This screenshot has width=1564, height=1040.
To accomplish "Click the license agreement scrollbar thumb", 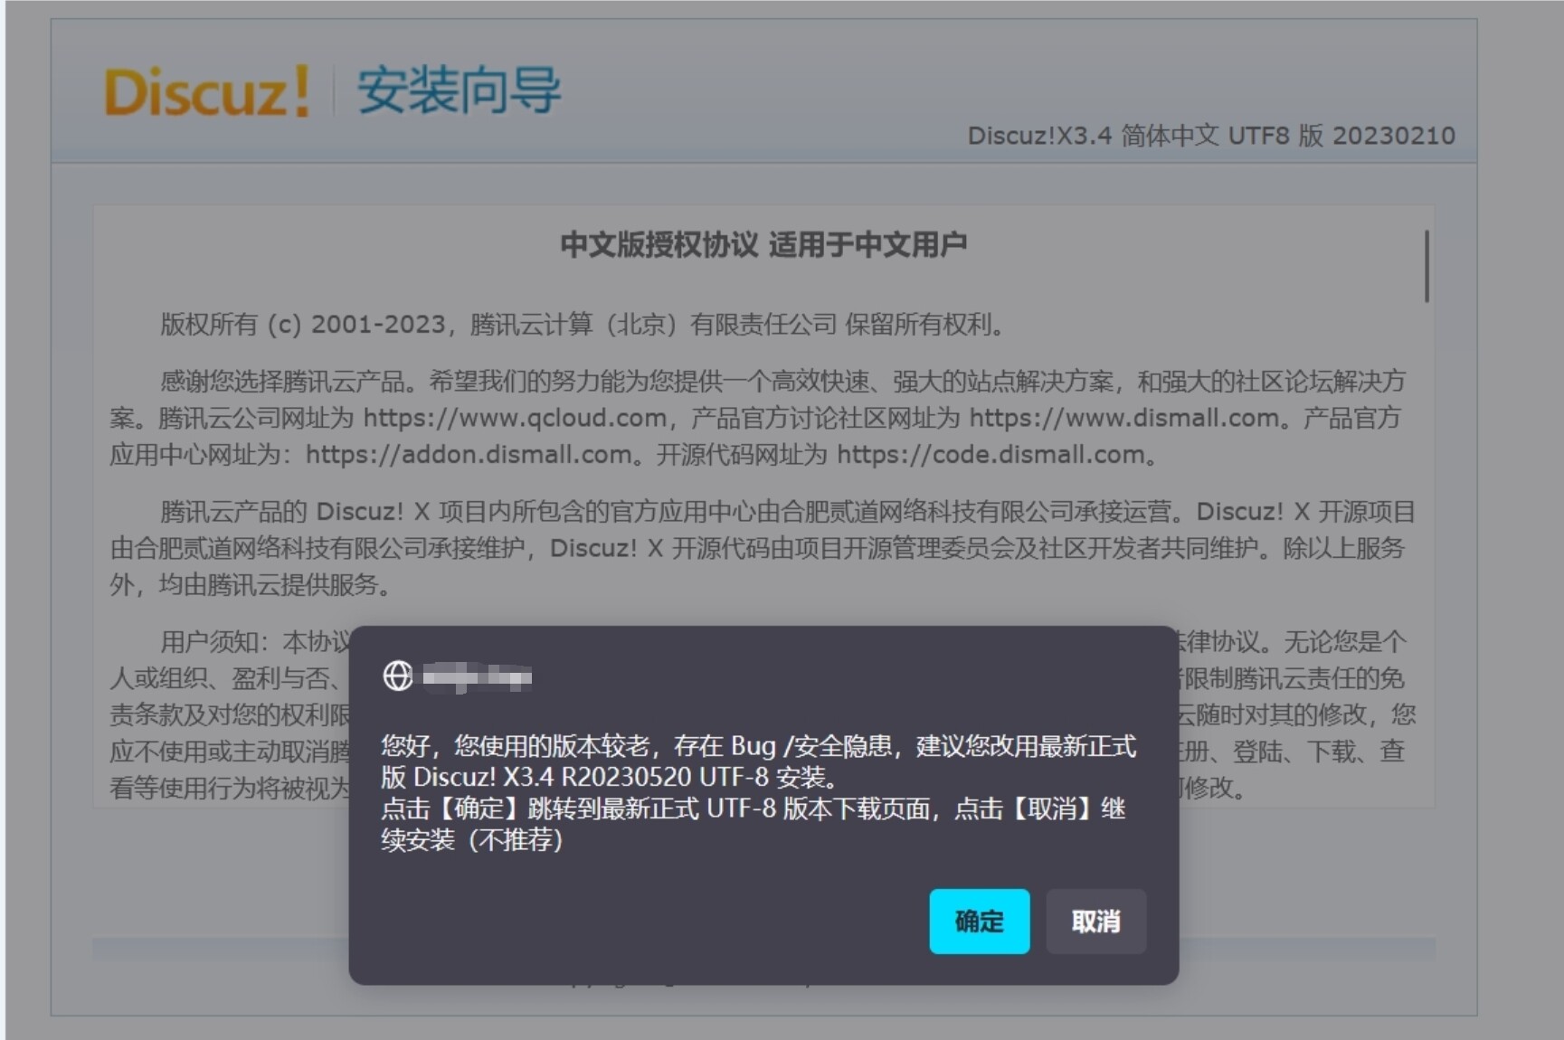I will pyautogui.click(x=1427, y=266).
